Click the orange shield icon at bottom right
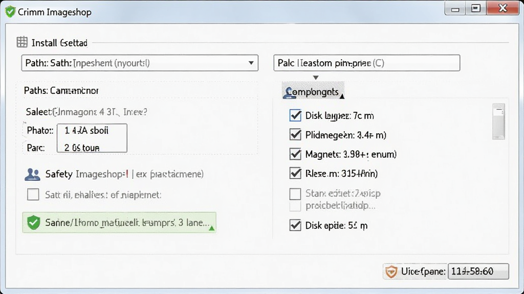The image size is (524, 294). [x=391, y=272]
